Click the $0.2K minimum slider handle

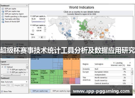click(x=32, y=21)
